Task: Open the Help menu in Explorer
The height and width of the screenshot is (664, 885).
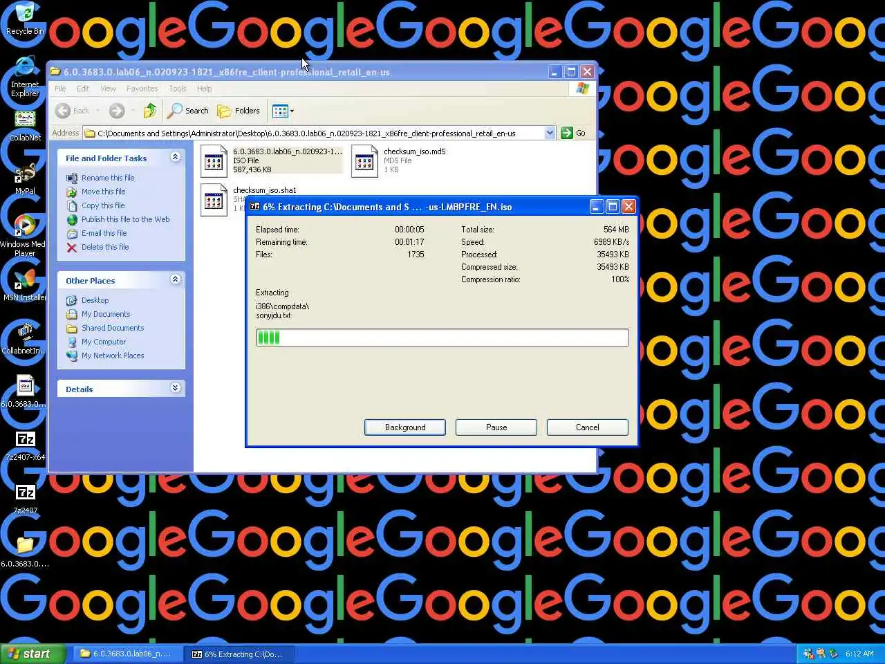Action: [x=204, y=89]
